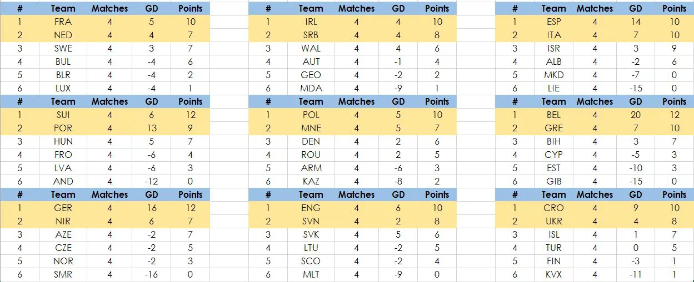Click the SUI team cell
The image size is (694, 282).
[x=63, y=115]
